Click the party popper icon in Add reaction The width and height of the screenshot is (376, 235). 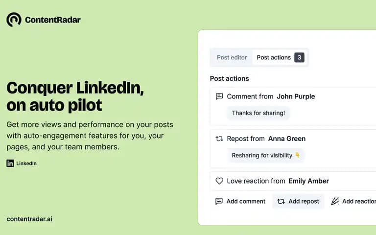click(335, 201)
